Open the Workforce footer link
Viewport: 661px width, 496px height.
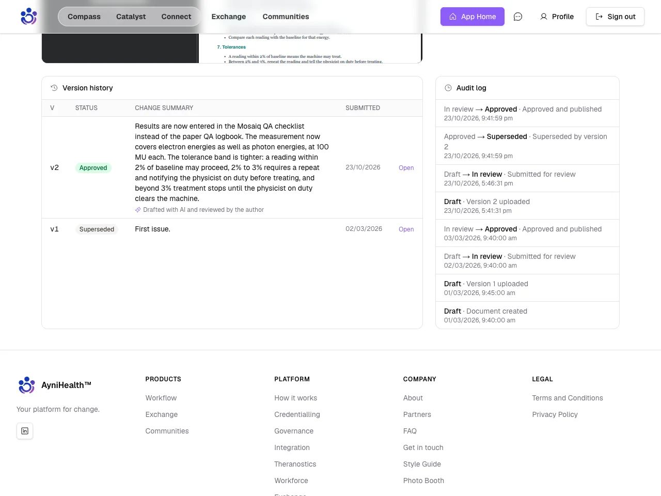291,481
